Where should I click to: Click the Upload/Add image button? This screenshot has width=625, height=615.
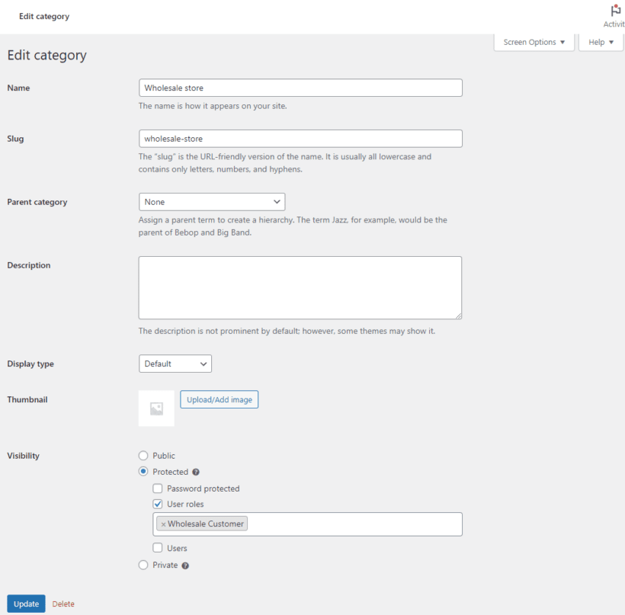(219, 399)
